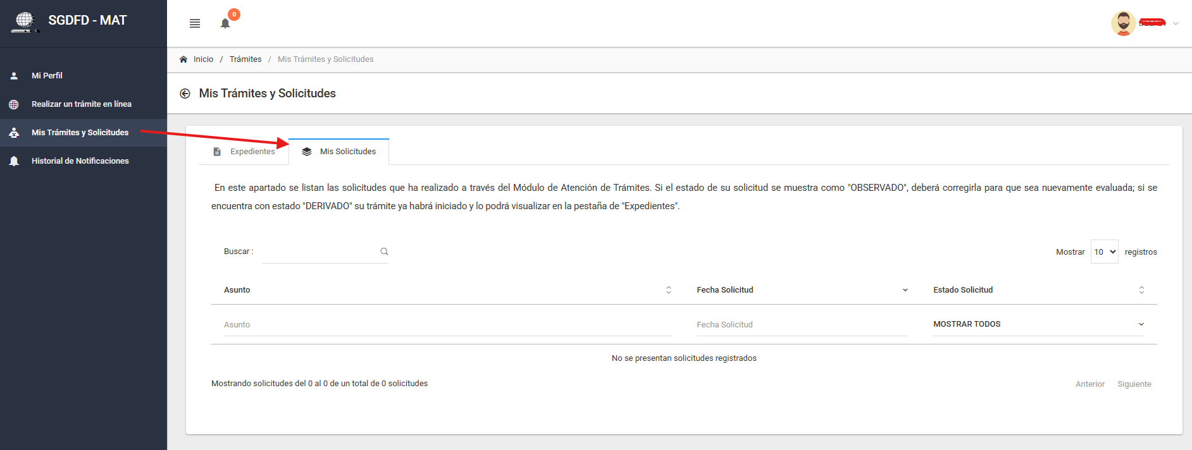The image size is (1192, 450).
Task: Click the search magnifier icon
Action: pyautogui.click(x=384, y=252)
